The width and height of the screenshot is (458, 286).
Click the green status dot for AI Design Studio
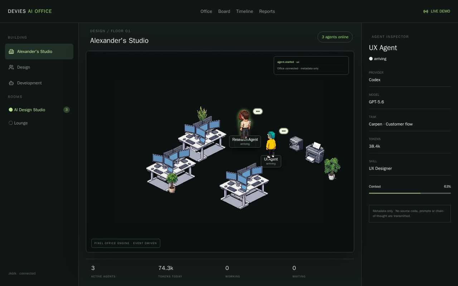tap(11, 110)
